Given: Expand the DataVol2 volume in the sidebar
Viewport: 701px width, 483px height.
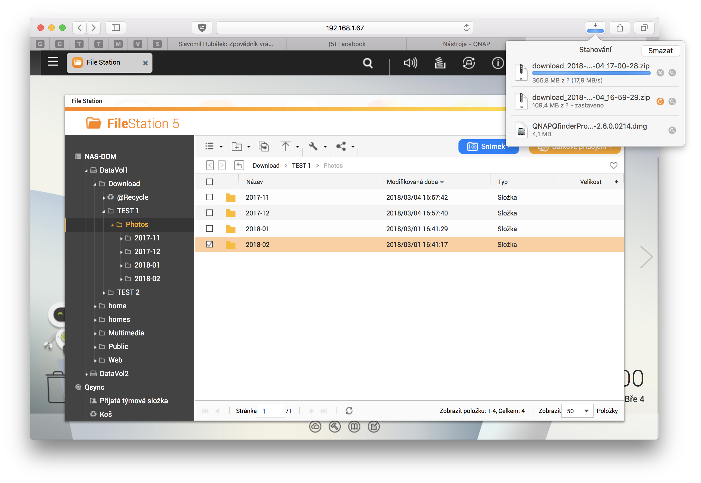Looking at the screenshot, I should (87, 374).
